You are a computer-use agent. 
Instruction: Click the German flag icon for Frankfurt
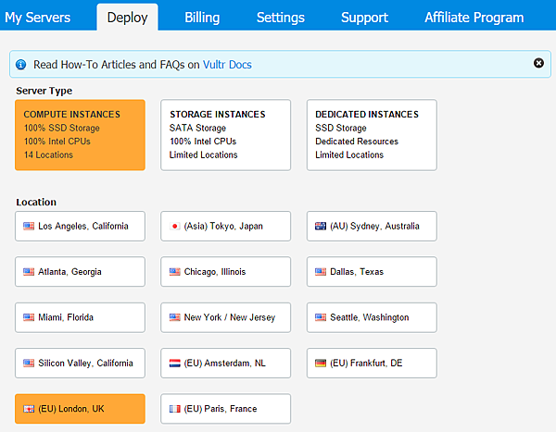321,364
